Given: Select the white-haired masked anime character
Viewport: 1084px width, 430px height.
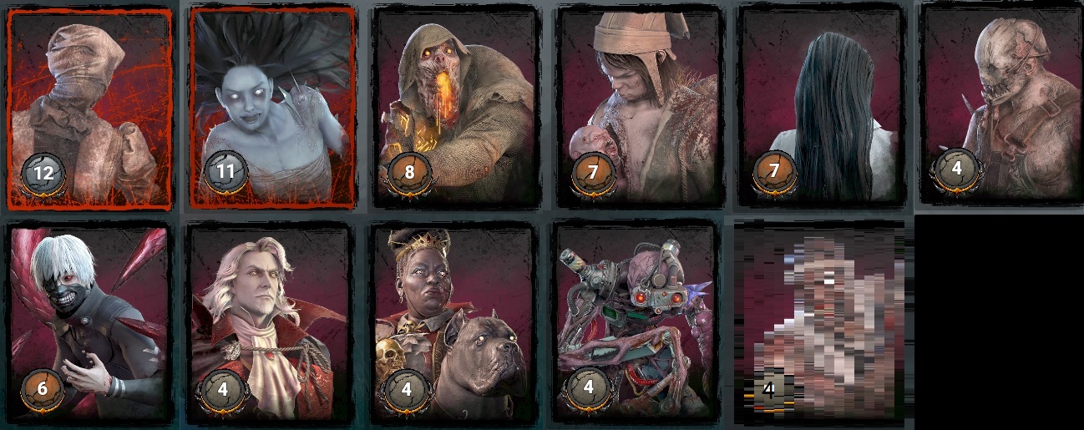Looking at the screenshot, I should (89, 321).
